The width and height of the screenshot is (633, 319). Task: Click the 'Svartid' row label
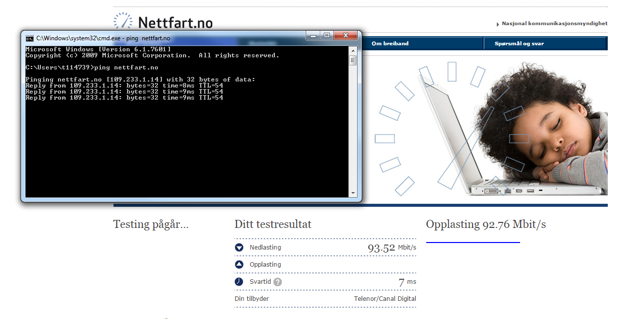tap(260, 282)
